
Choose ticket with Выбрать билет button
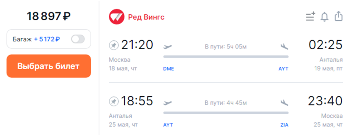tap(49, 66)
